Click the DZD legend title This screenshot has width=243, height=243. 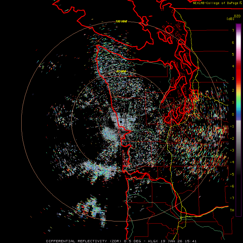tap(237, 16)
